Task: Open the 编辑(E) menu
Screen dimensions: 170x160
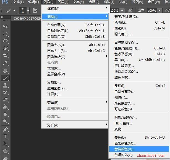Action: pyautogui.click(x=33, y=2)
